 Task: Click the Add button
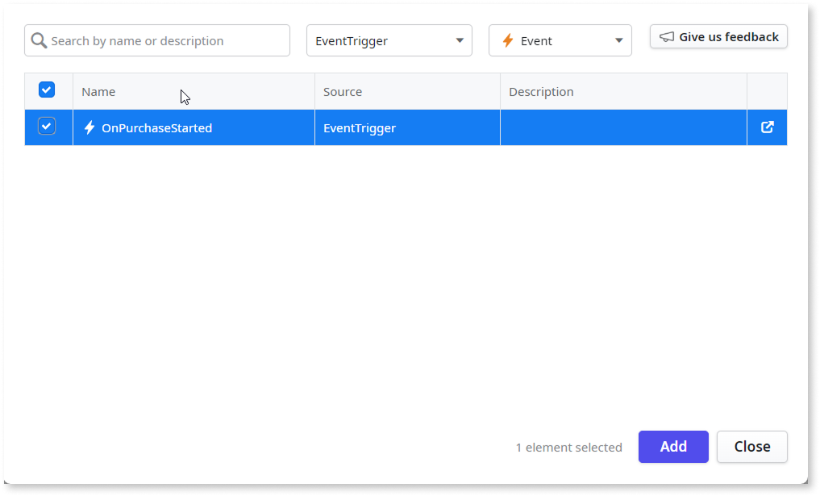(672, 447)
